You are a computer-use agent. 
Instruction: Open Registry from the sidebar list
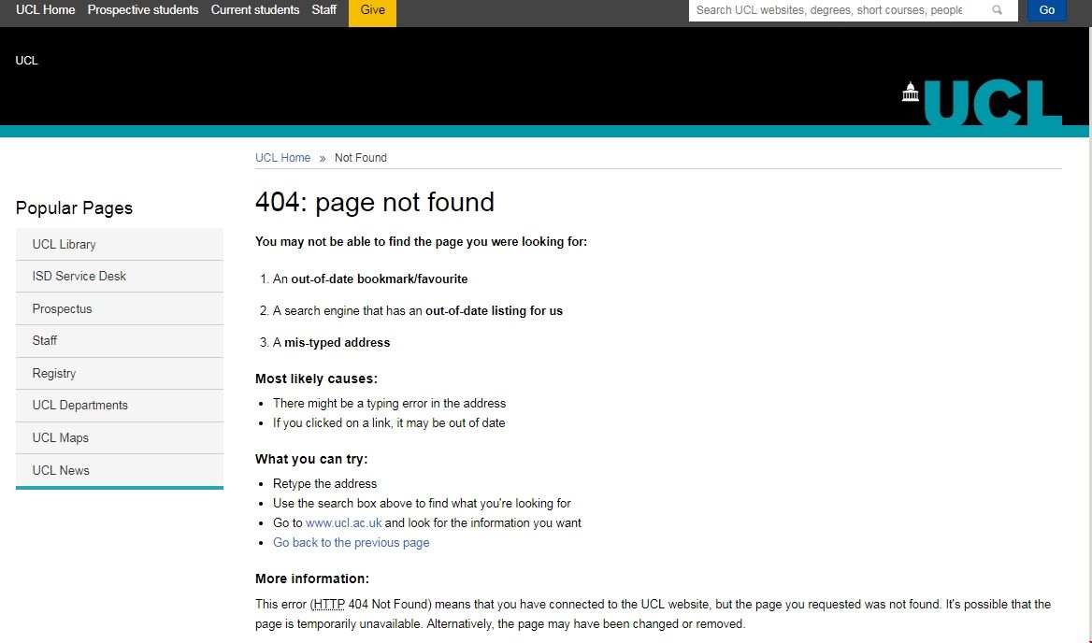click(x=54, y=373)
